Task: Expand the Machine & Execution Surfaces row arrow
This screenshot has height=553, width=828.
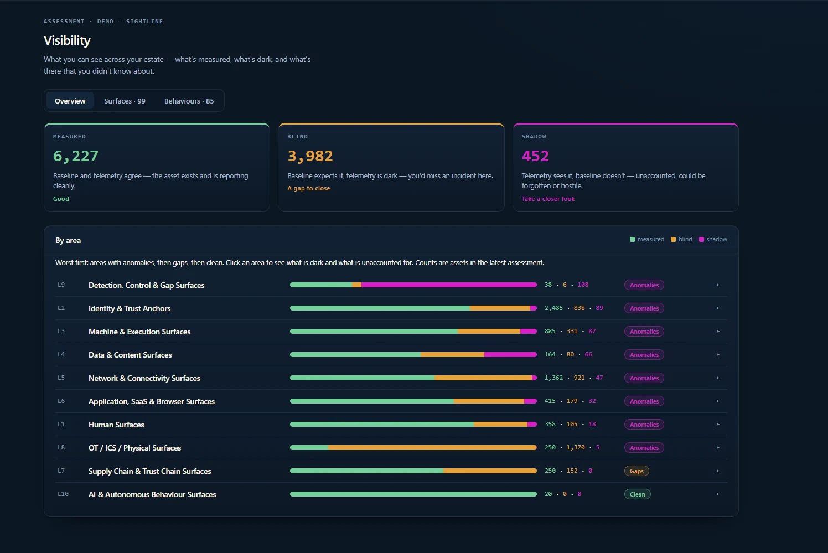Action: [x=718, y=332]
